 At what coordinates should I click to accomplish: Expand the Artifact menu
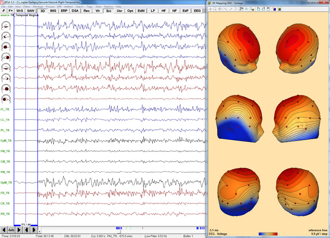pos(69,6)
